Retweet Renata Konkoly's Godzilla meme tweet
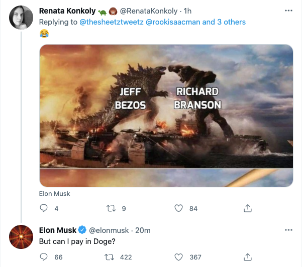Image resolution: width=304 pixels, height=267 pixels. click(112, 208)
